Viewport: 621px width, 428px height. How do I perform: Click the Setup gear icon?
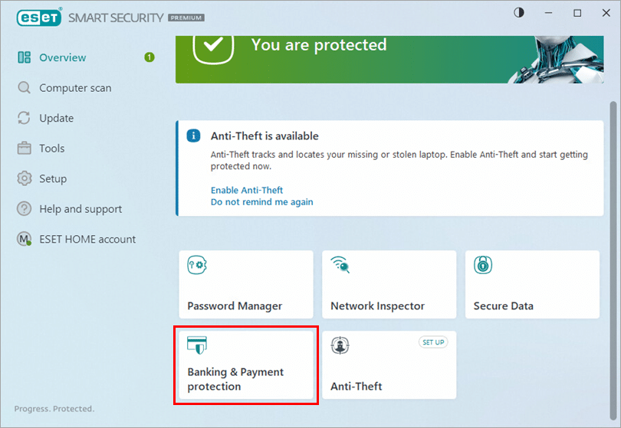point(25,178)
